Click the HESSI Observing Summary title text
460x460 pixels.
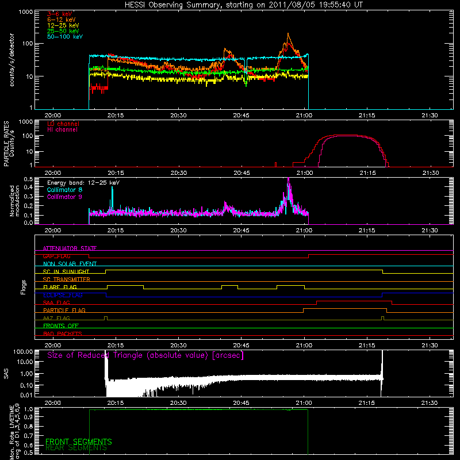coord(243,5)
